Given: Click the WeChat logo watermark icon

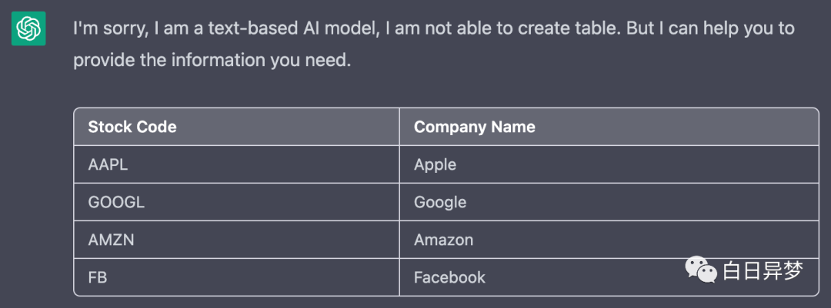Looking at the screenshot, I should point(701,270).
